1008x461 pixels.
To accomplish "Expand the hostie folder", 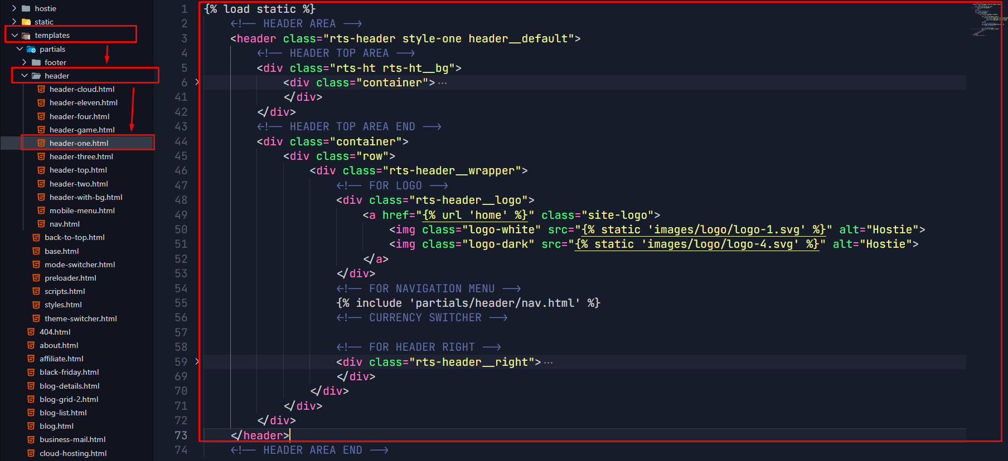I will pos(14,8).
